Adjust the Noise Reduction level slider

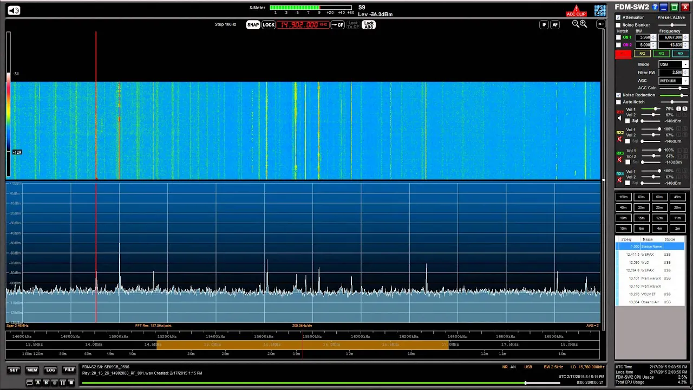(674, 95)
